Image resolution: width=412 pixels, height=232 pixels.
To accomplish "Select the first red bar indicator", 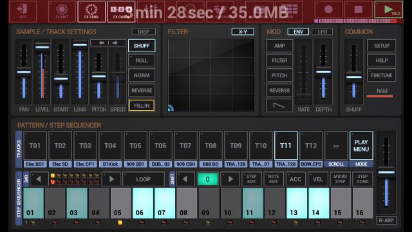I will point(53,182).
